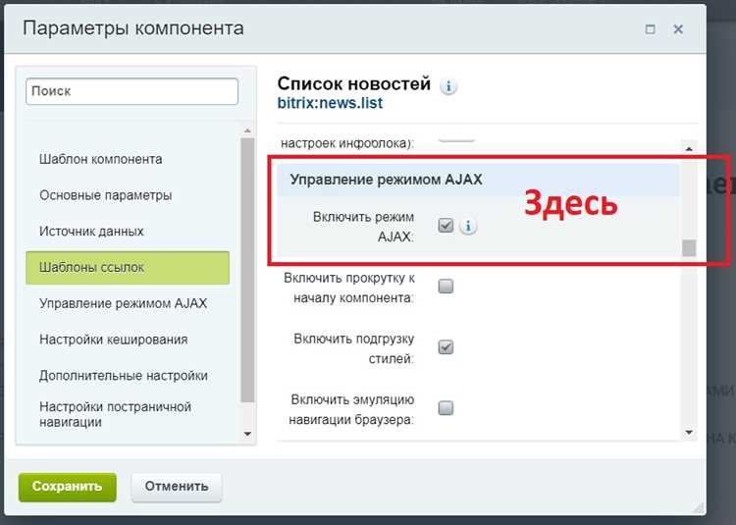The width and height of the screenshot is (736, 525).
Task: Click the info icon next to Список новостей
Action: tap(448, 86)
